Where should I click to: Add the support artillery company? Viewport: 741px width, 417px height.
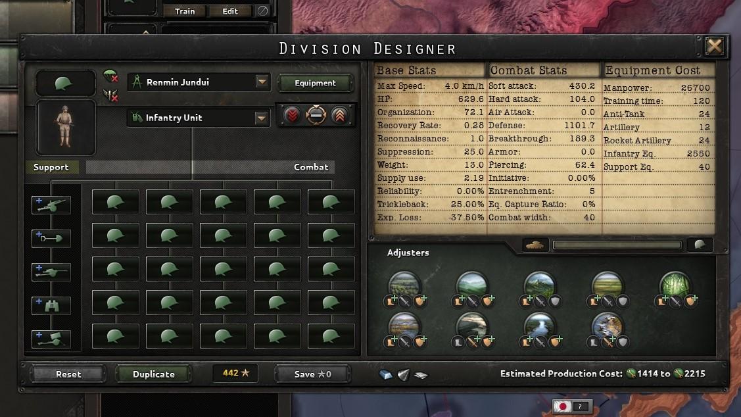[x=51, y=205]
